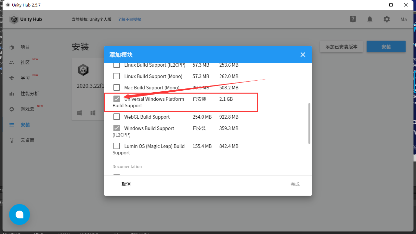
Task: Go to 云桌面 section
Action: coord(27,140)
